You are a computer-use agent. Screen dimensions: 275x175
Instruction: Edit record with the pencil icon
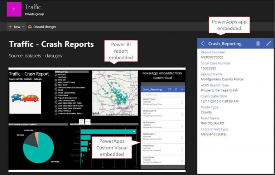point(268,43)
